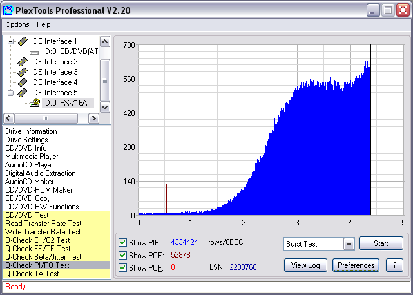Viewport: 413px width, 295px height.
Task: Collapse the IDE Interface 1 node
Action: click(10, 42)
